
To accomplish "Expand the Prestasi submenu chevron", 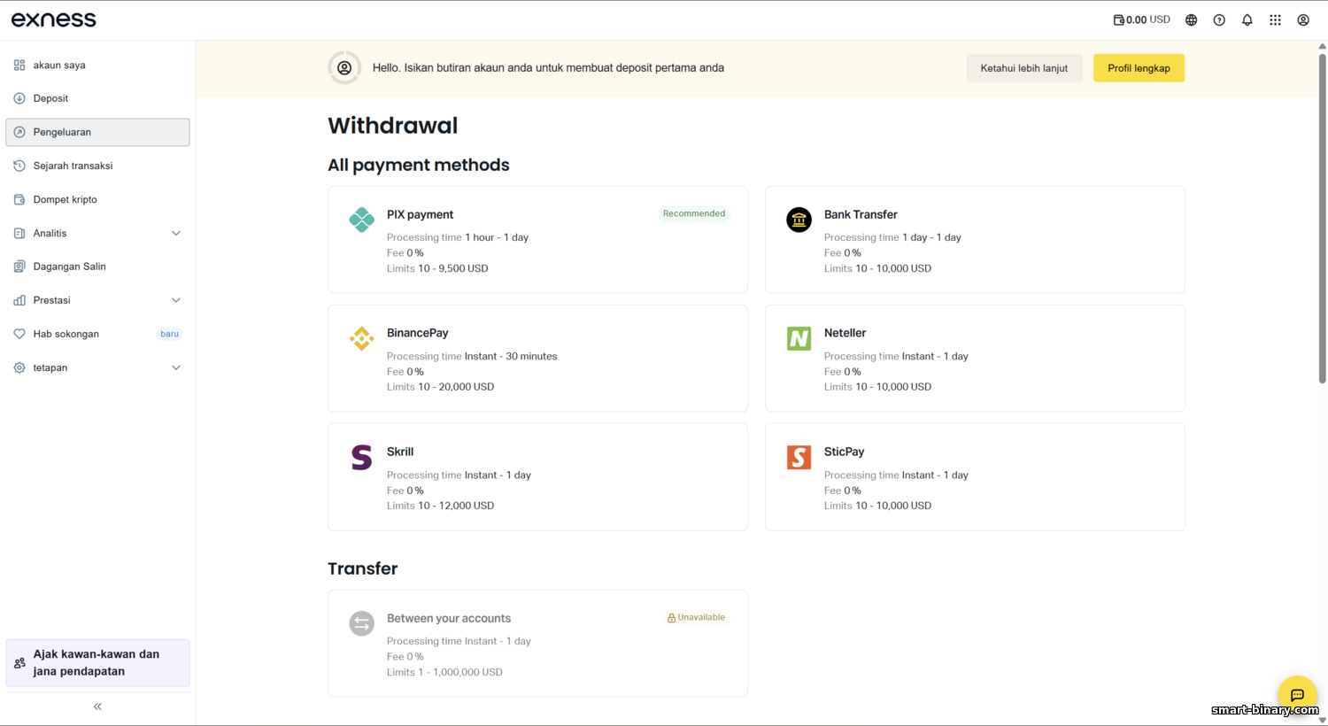I will [x=176, y=300].
